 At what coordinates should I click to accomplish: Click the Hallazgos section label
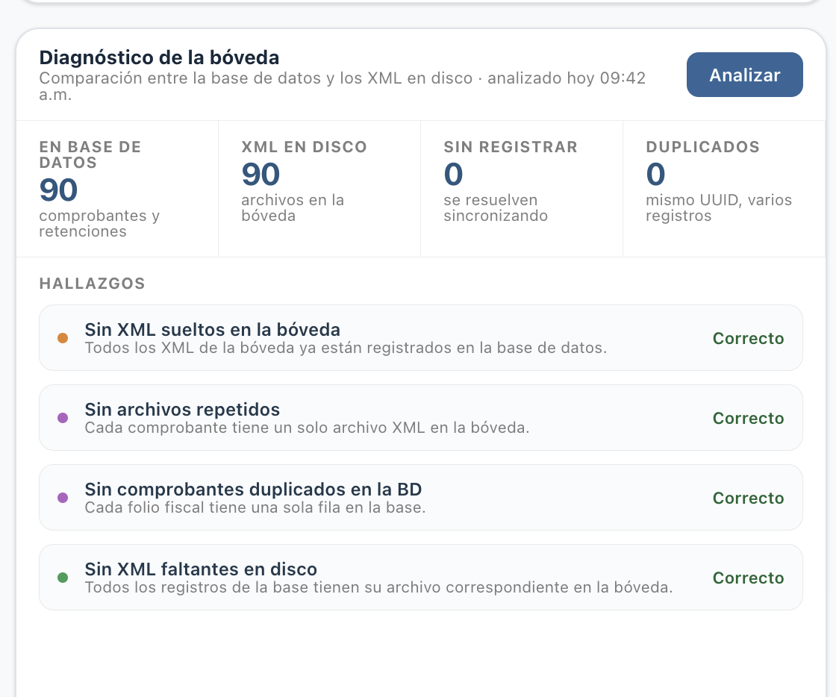click(93, 284)
